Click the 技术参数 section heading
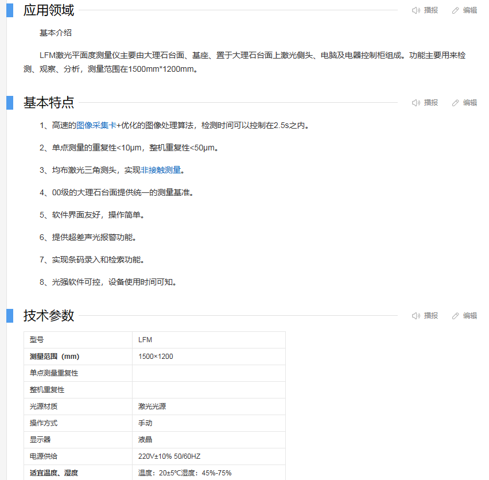The height and width of the screenshot is (480, 489). [x=48, y=316]
